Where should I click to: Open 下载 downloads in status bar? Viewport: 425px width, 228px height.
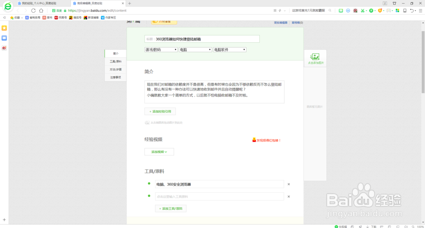point(371,227)
